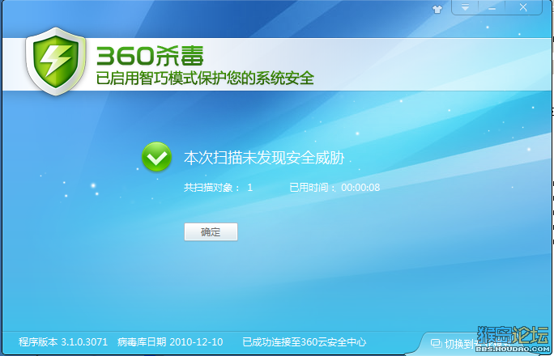Image resolution: width=554 pixels, height=356 pixels.
Task: Click the 程序版本 3.1.0.3071 text
Action: pyautogui.click(x=63, y=342)
